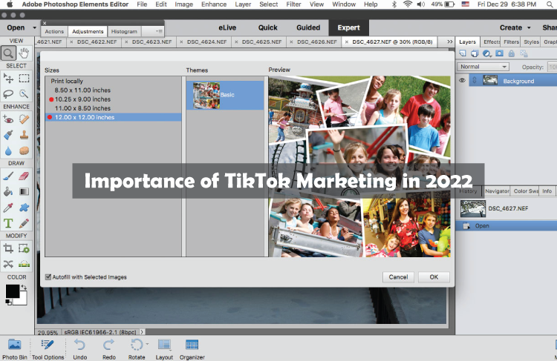Open the Normal blend mode dropdown
The width and height of the screenshot is (557, 361).
(x=483, y=66)
